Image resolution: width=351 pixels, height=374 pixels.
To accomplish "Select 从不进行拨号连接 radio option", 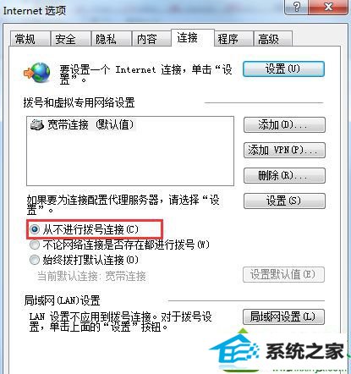I will tap(35, 229).
